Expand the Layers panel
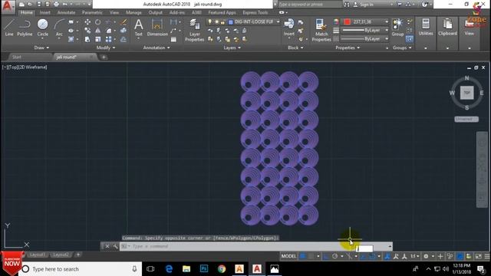Screen dimensions: 491x276 pyautogui.click(x=232, y=48)
